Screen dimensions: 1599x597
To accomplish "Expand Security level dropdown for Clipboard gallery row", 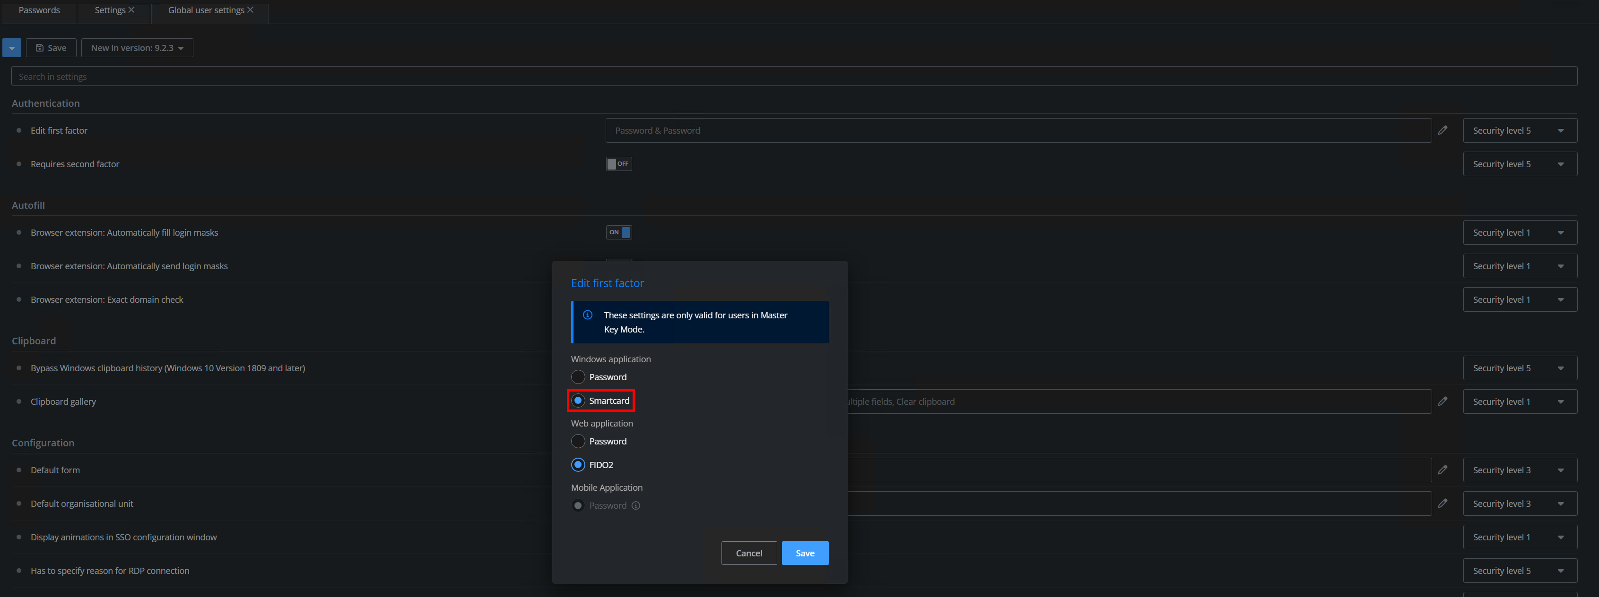I will tap(1519, 402).
